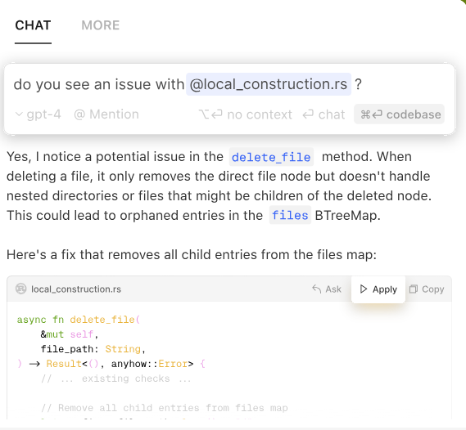The width and height of the screenshot is (466, 430).
Task: Open local_construction.rs from code block header
Action: (x=76, y=289)
